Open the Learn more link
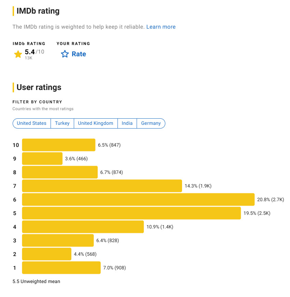Viewport: 290px width, 297px height. point(161,27)
